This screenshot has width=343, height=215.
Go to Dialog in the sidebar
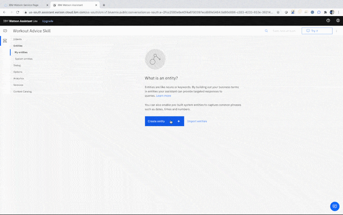pyautogui.click(x=17, y=65)
